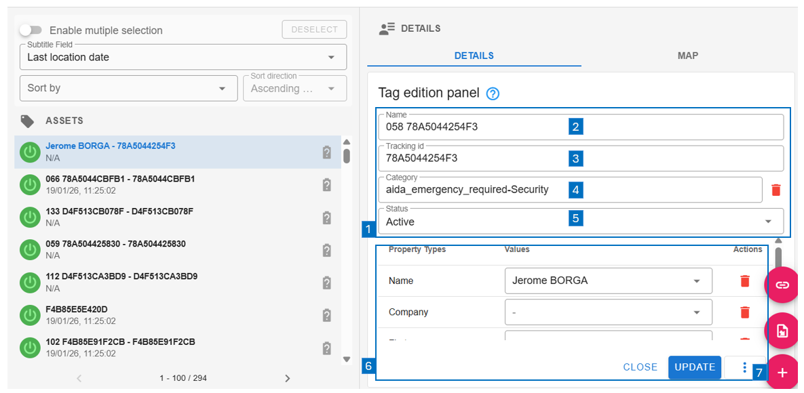
Task: Delete the Name property row
Action: tap(744, 281)
